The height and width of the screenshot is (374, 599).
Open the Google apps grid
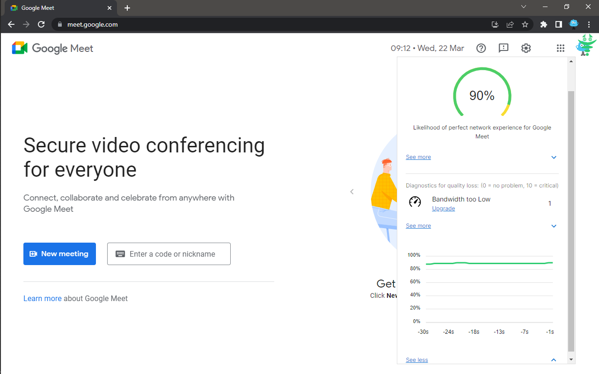[560, 48]
